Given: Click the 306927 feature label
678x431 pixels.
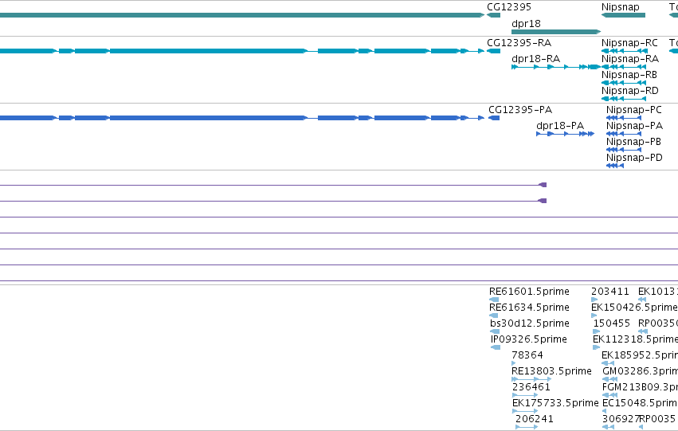Looking at the screenshot, I should 621,419.
